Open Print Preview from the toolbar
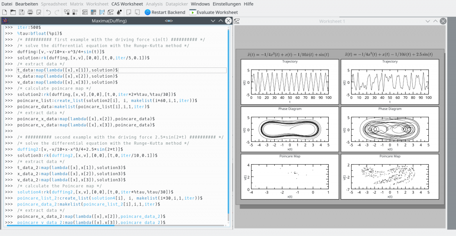Image resolution: width=456 pixels, height=236 pixels. click(x=39, y=12)
